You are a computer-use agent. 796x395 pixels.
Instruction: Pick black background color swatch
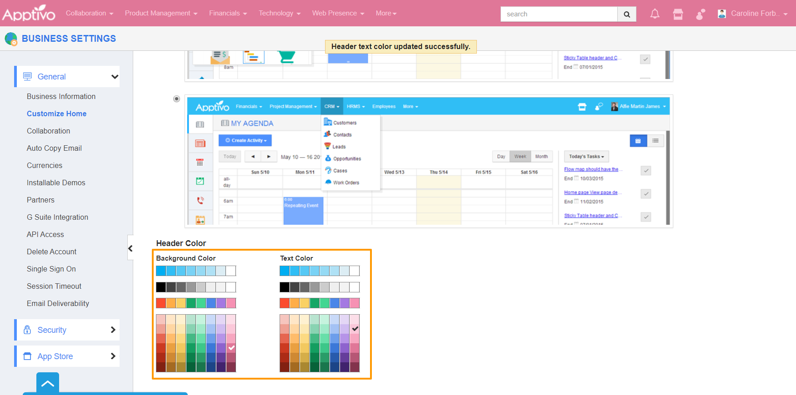click(x=161, y=287)
